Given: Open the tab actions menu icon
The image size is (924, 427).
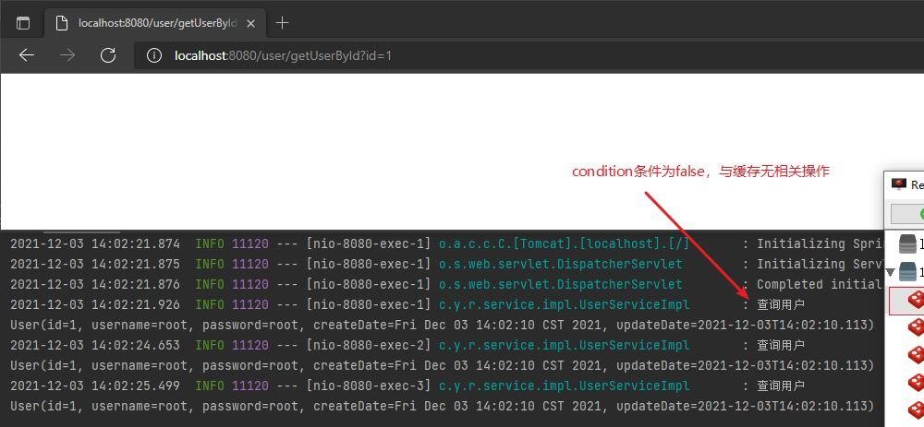Looking at the screenshot, I should coord(23,23).
